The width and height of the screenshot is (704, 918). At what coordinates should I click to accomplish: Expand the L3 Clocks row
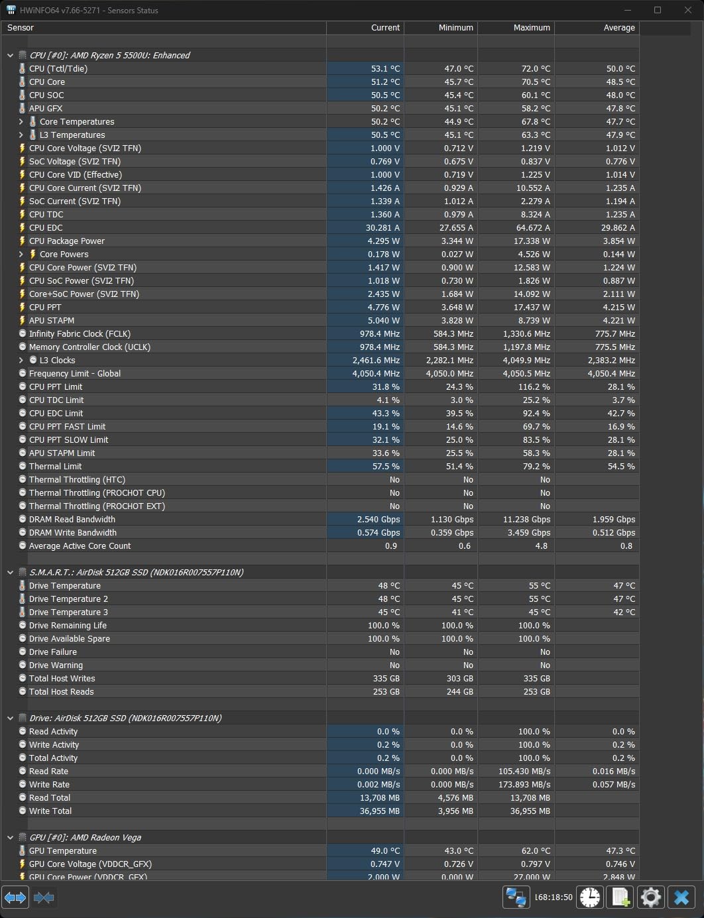click(x=21, y=361)
